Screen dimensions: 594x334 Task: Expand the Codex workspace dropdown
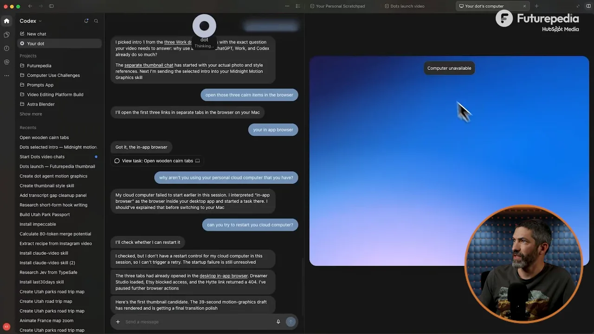[31, 21]
